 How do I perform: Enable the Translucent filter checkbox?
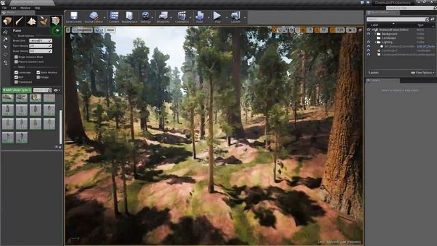pos(16,82)
